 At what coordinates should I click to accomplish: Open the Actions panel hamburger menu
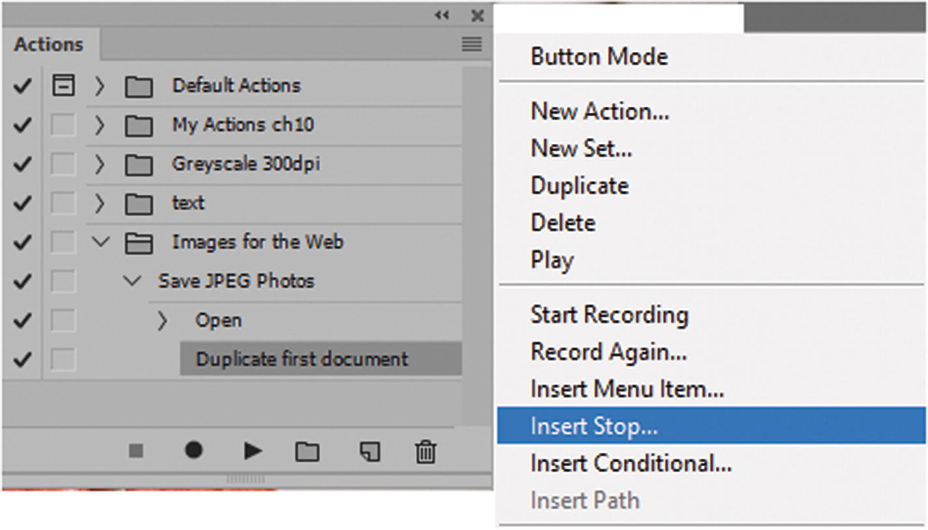471,44
